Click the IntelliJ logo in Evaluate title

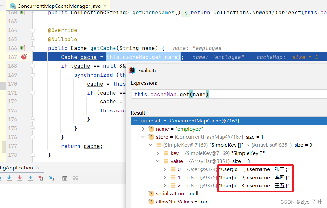point(132,70)
